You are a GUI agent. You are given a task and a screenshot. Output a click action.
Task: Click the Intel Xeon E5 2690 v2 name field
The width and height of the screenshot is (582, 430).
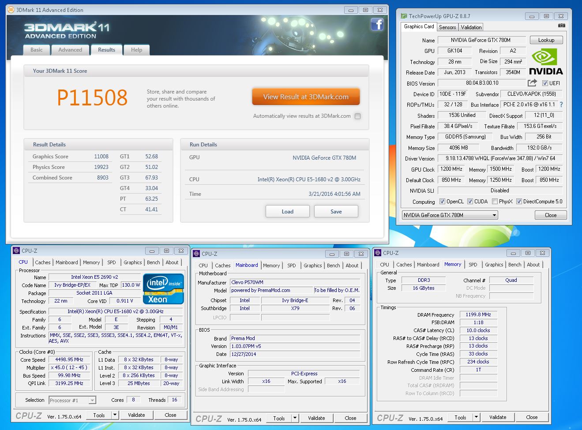coord(94,277)
